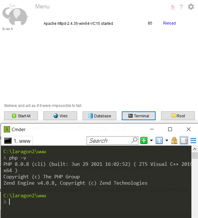Click the Cmder lock icon

pyautogui.click(x=174, y=141)
